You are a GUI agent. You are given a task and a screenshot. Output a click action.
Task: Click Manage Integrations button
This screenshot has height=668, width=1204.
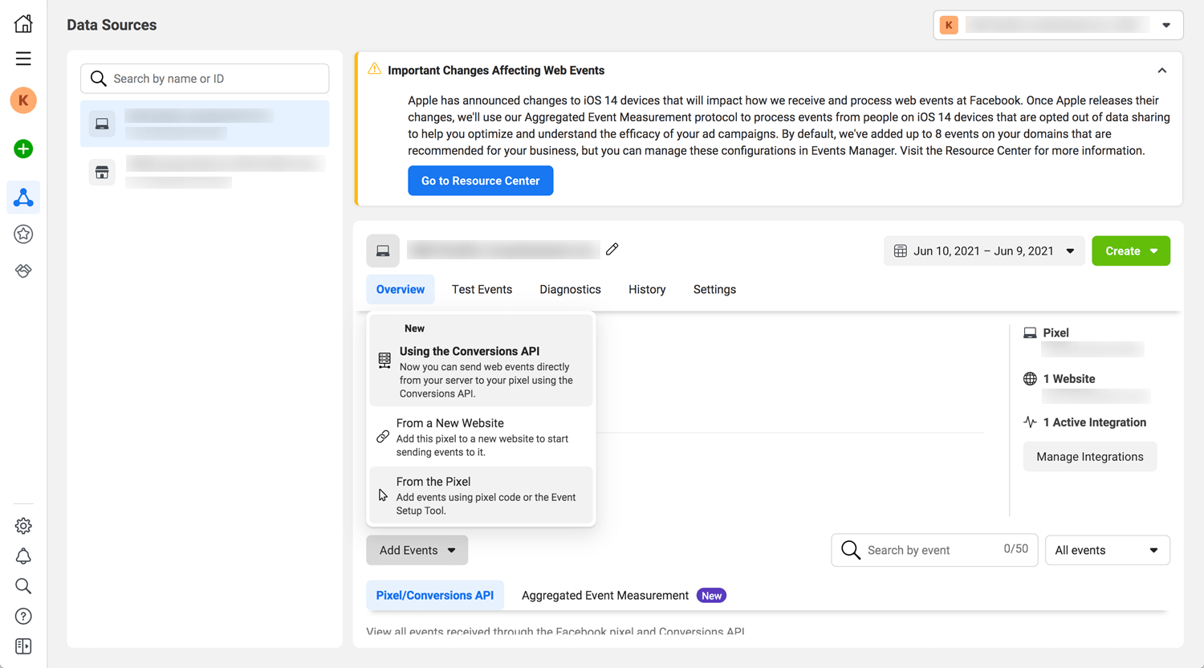(x=1090, y=456)
